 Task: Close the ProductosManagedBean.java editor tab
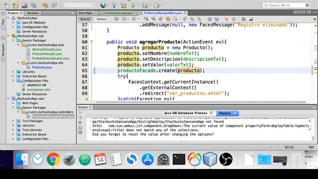[x=185, y=13]
